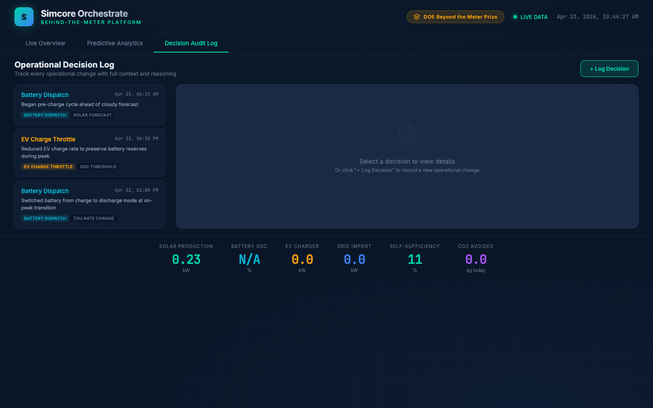
Task: Toggle the SOC THRESHOLD filter tag
Action: (x=98, y=166)
